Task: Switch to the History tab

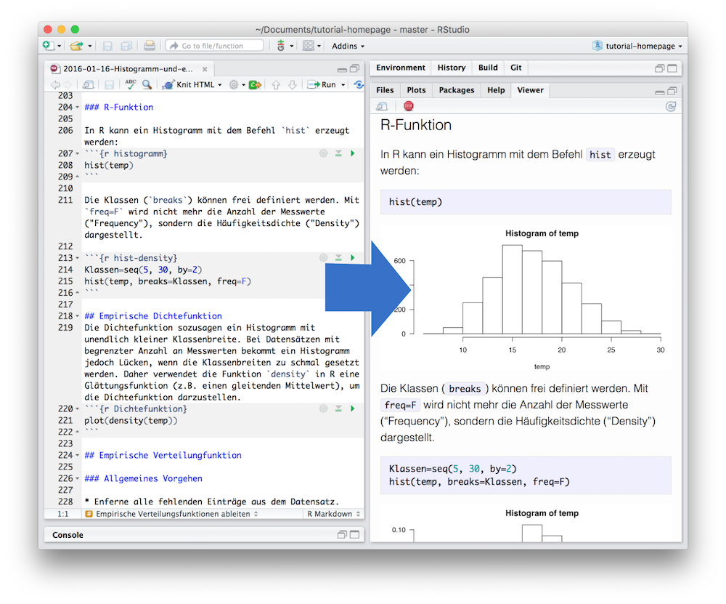Action: [452, 68]
